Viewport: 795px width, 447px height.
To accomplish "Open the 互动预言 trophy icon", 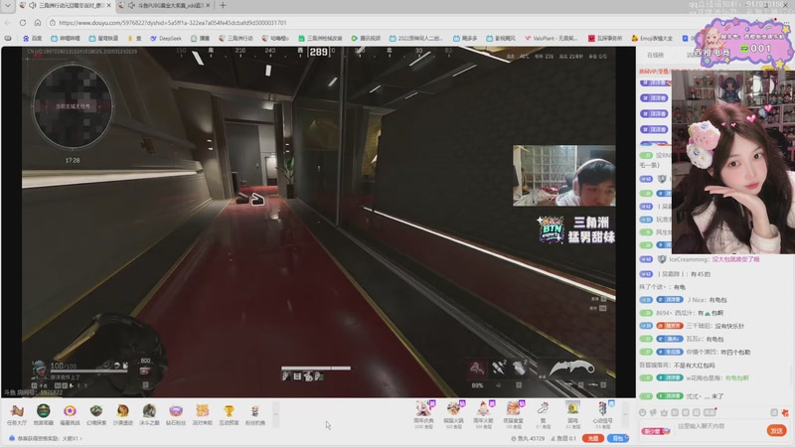I will coord(229,414).
